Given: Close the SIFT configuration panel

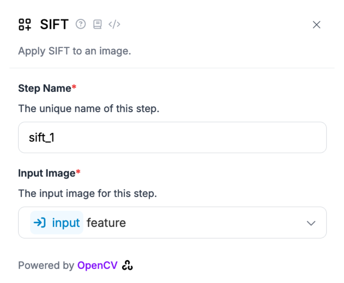Looking at the screenshot, I should click(x=316, y=25).
